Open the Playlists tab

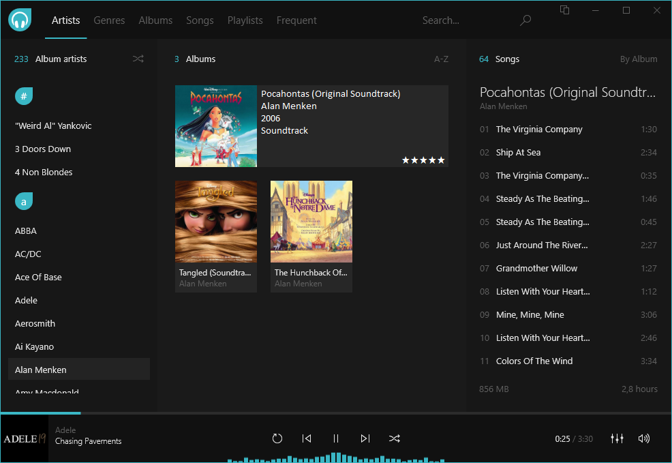(245, 20)
